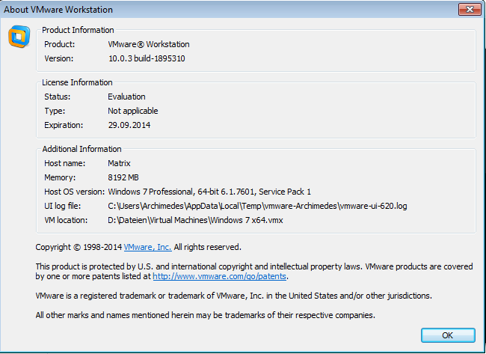Click the Product Information group heading
The width and height of the screenshot is (486, 354).
78,30
